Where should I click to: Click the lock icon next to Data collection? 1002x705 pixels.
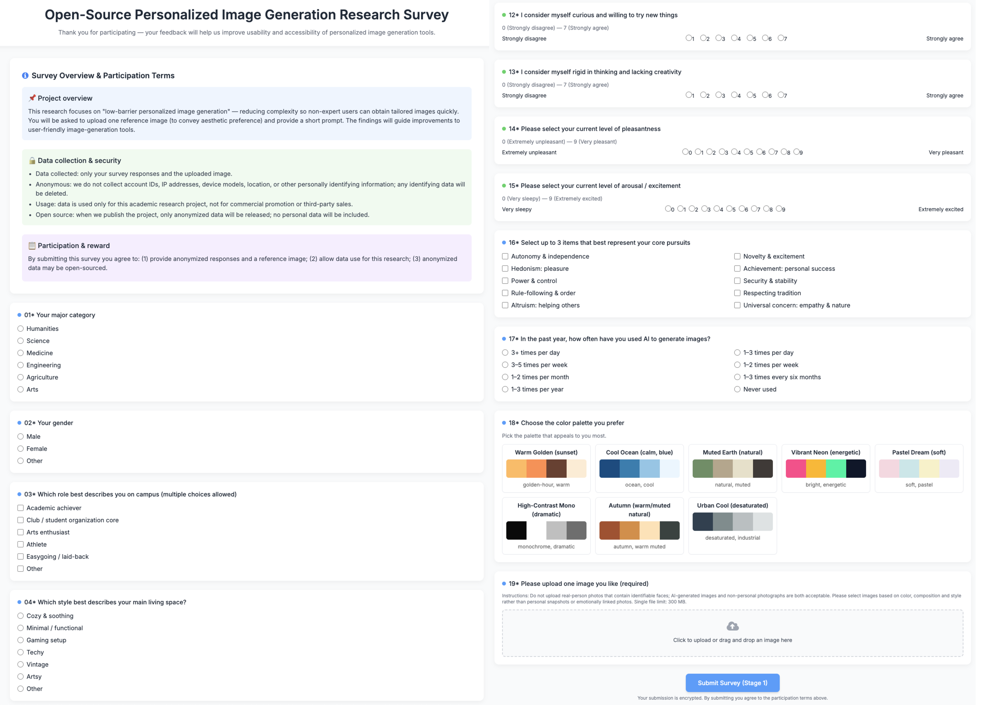[x=32, y=161]
